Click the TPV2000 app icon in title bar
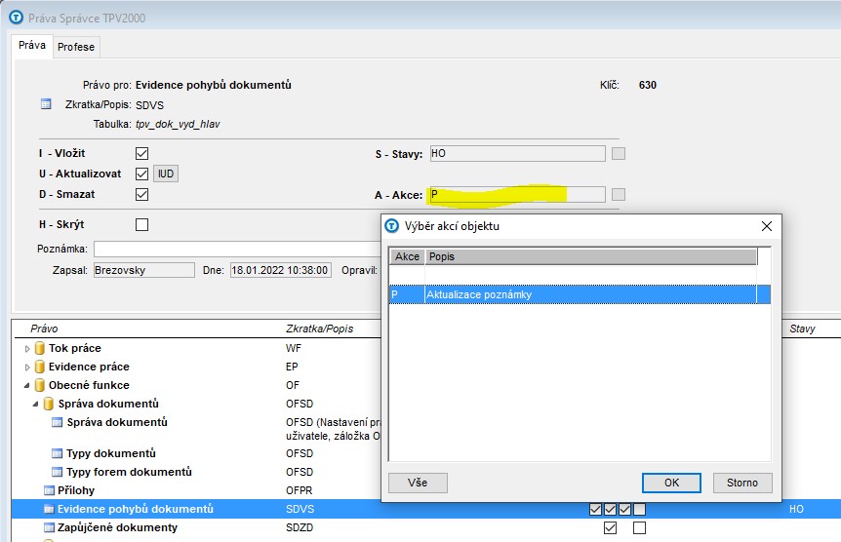841x542 pixels. (x=16, y=18)
